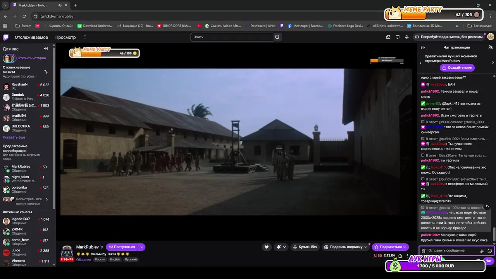Open the browser apps grid shortcut

point(5,26)
